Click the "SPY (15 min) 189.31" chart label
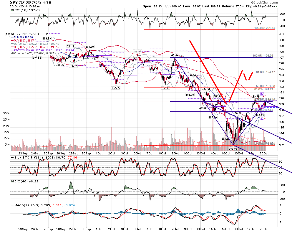 click(x=31, y=34)
